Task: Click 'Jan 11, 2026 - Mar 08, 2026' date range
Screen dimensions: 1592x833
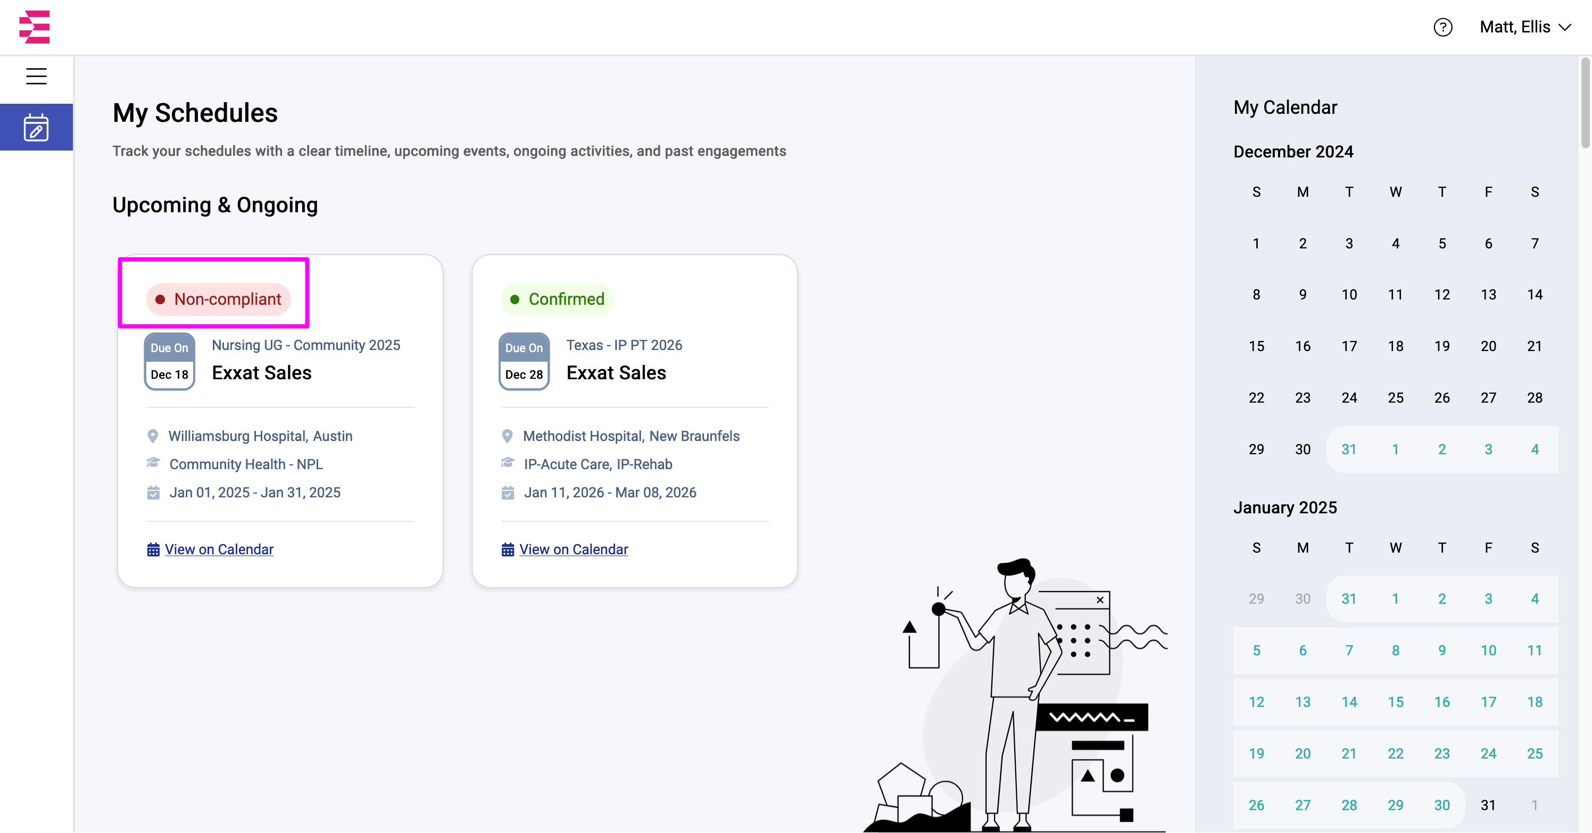Action: (610, 493)
